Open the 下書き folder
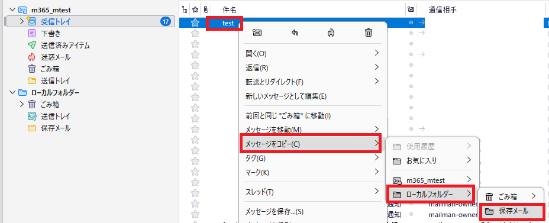The image size is (549, 223). 51,34
